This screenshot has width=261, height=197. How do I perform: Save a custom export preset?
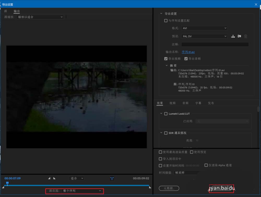[x=233, y=36]
